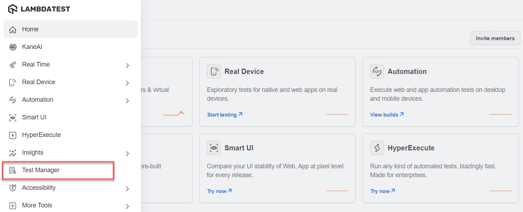
Task: Expand the Insights sidebar section
Action: coord(127,153)
